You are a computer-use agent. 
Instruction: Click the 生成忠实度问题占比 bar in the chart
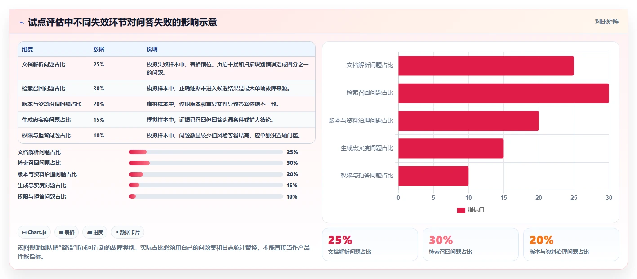pyautogui.click(x=451, y=148)
